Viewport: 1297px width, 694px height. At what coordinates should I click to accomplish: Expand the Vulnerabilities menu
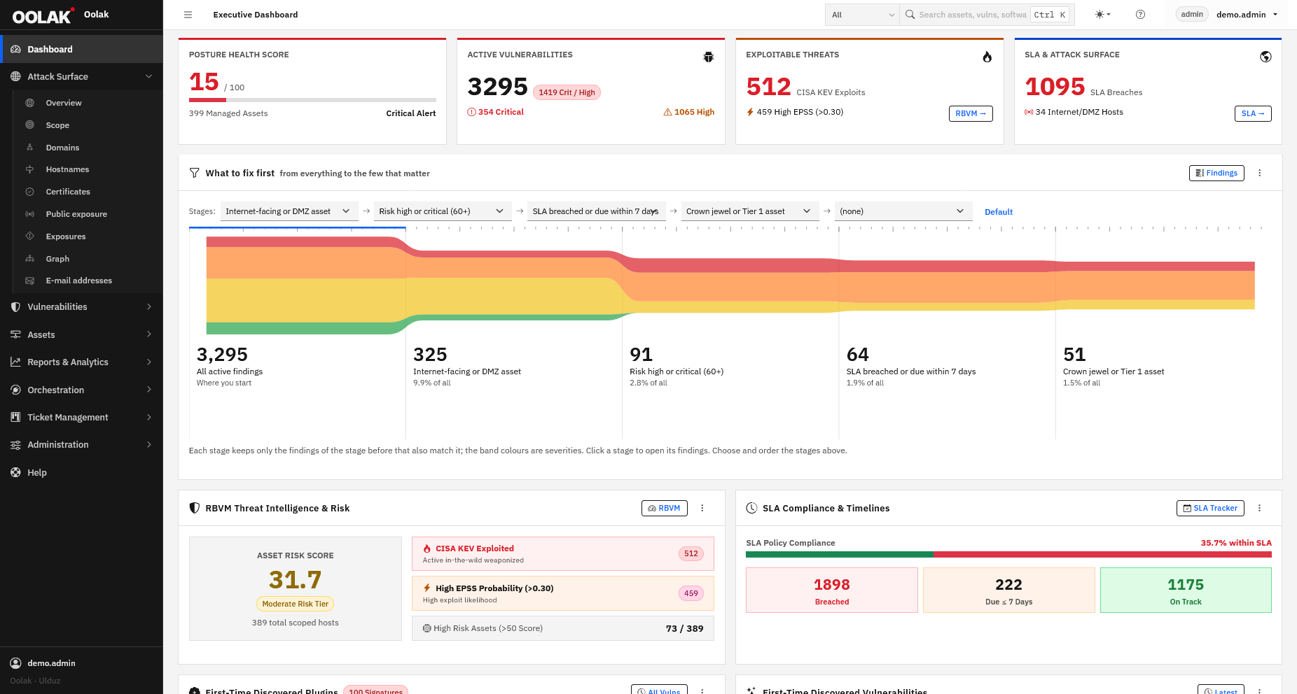(81, 306)
